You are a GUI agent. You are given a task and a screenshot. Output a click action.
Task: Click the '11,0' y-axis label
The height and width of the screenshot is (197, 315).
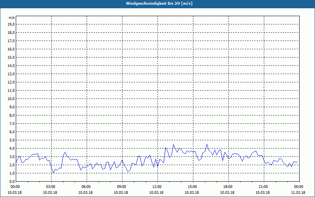coord(11,91)
